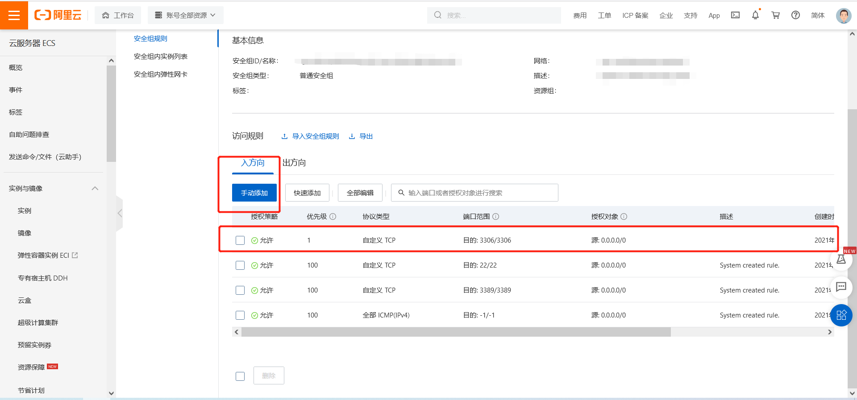Collapse the left sidebar with handle arrow
The image size is (857, 400).
(119, 213)
